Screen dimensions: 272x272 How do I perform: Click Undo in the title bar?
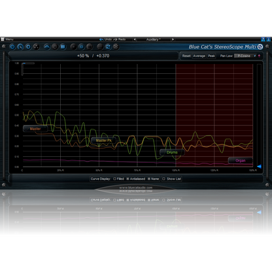[x=105, y=39]
